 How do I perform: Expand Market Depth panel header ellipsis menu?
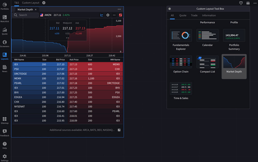pyautogui.click(x=119, y=9)
